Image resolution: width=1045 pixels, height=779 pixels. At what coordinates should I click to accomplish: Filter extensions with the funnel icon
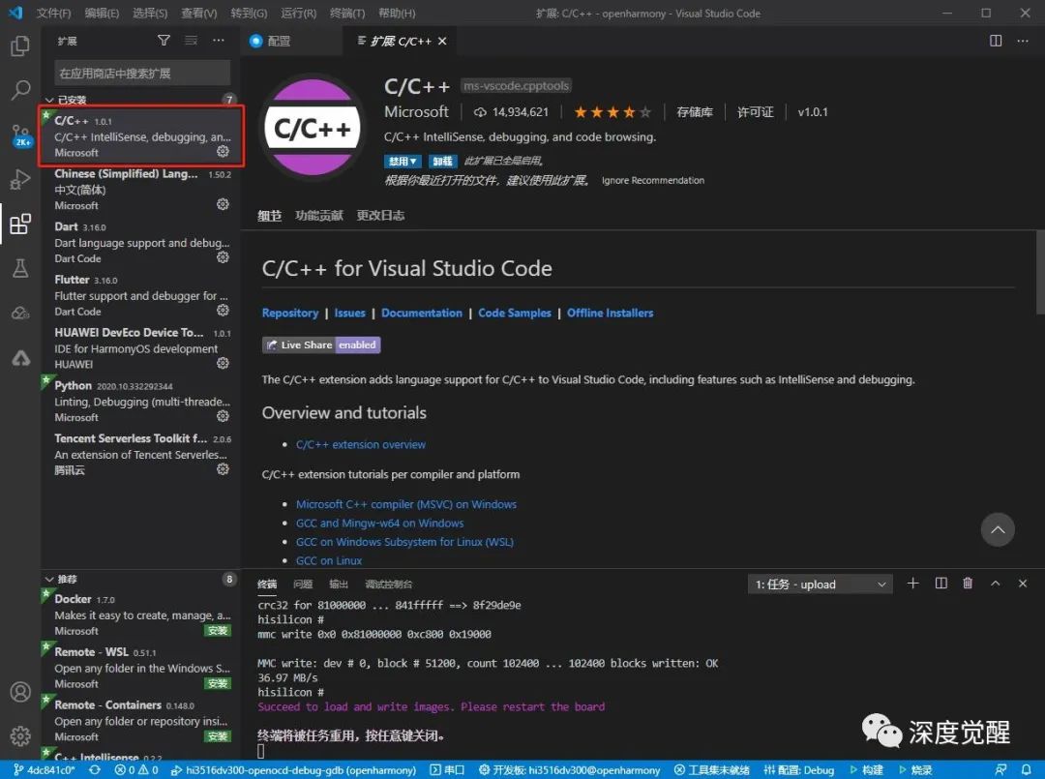[164, 41]
